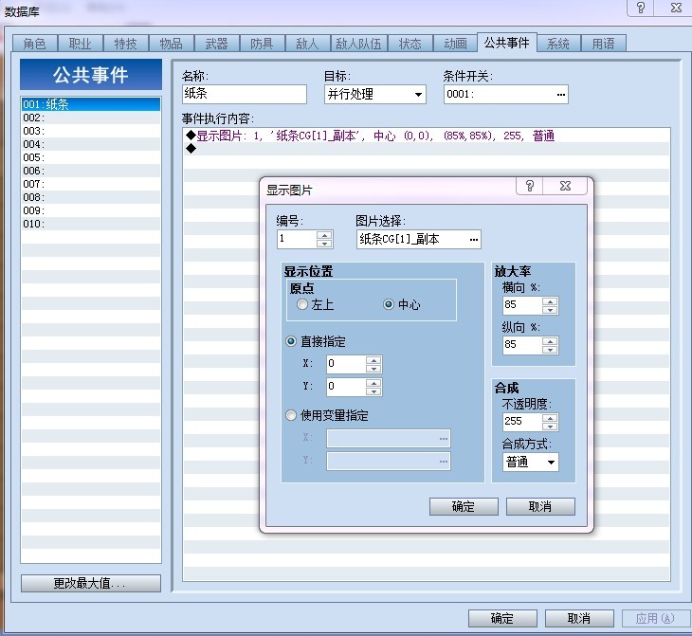This screenshot has height=636, width=692.
Task: Increase 纵向 zoom percentage
Action: coord(550,340)
